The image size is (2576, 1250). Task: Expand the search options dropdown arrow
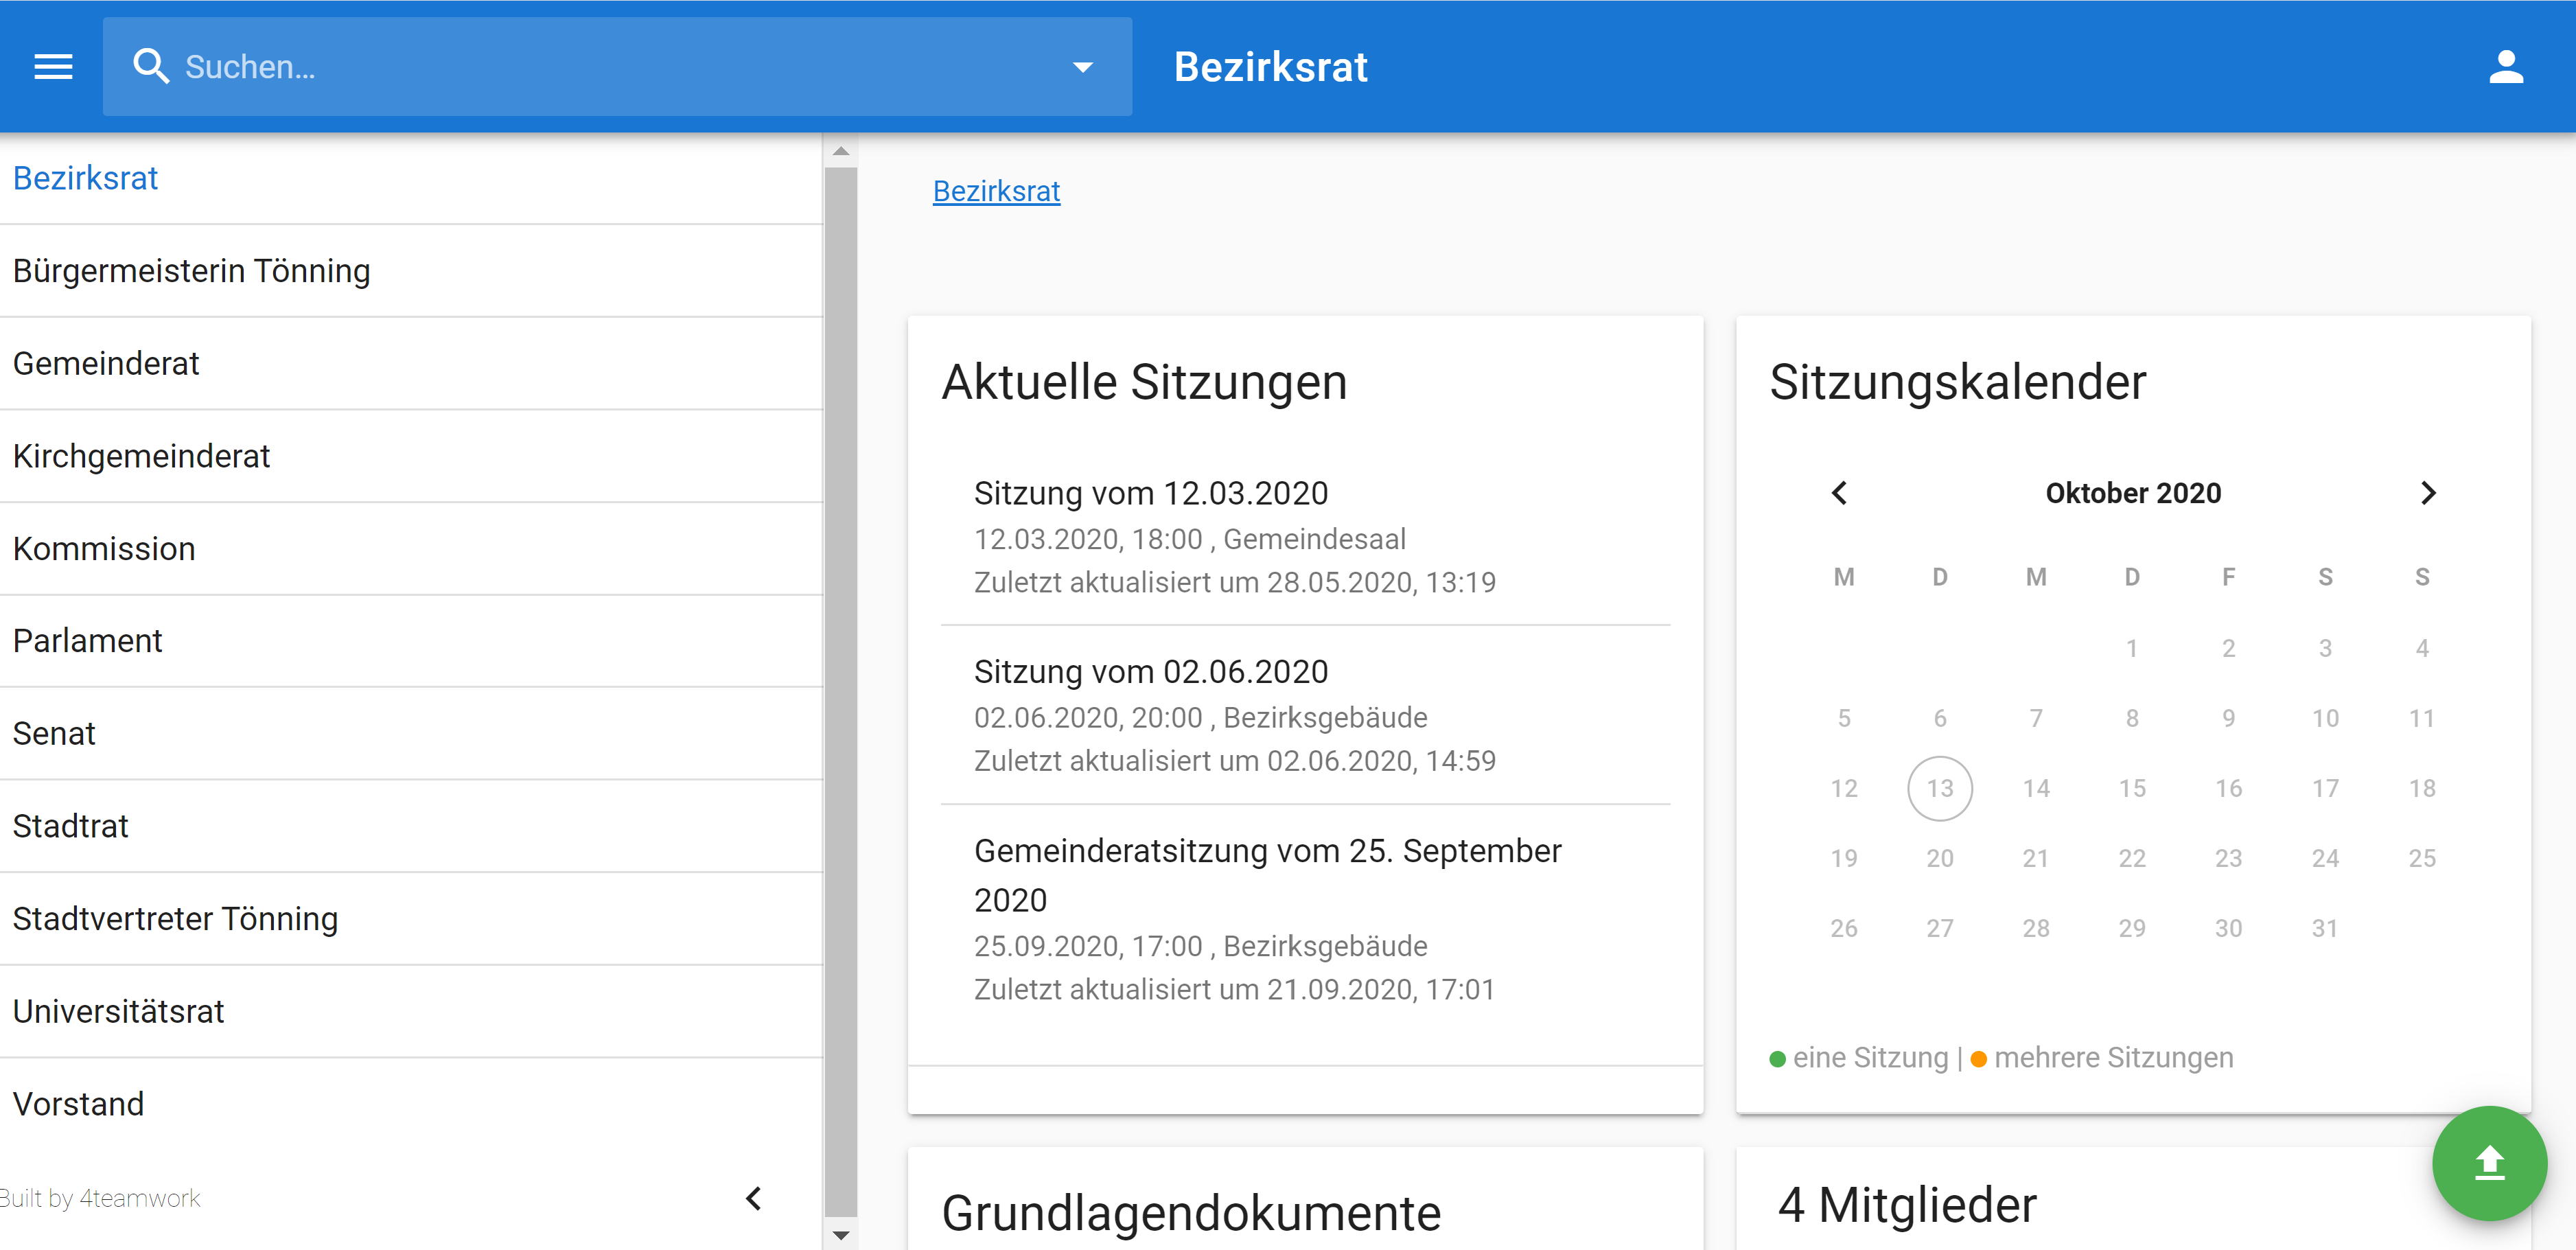click(x=1082, y=68)
